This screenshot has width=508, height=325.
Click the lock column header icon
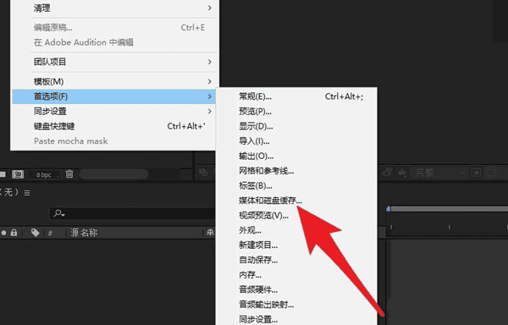[14, 233]
